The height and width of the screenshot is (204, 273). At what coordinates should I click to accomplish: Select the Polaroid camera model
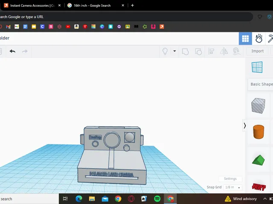pos(112,155)
